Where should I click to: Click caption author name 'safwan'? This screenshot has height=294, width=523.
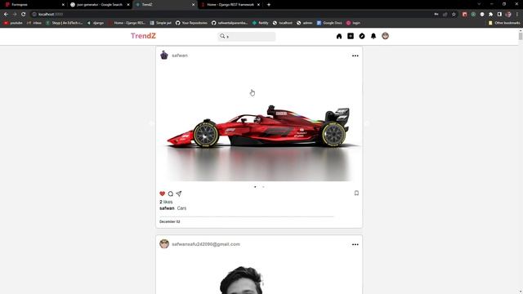click(x=167, y=208)
